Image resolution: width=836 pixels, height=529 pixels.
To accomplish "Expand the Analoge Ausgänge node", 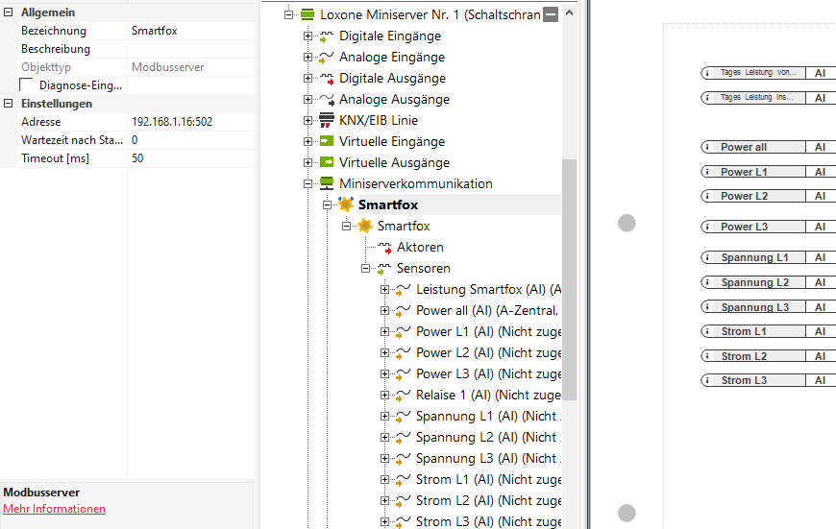I will [307, 100].
